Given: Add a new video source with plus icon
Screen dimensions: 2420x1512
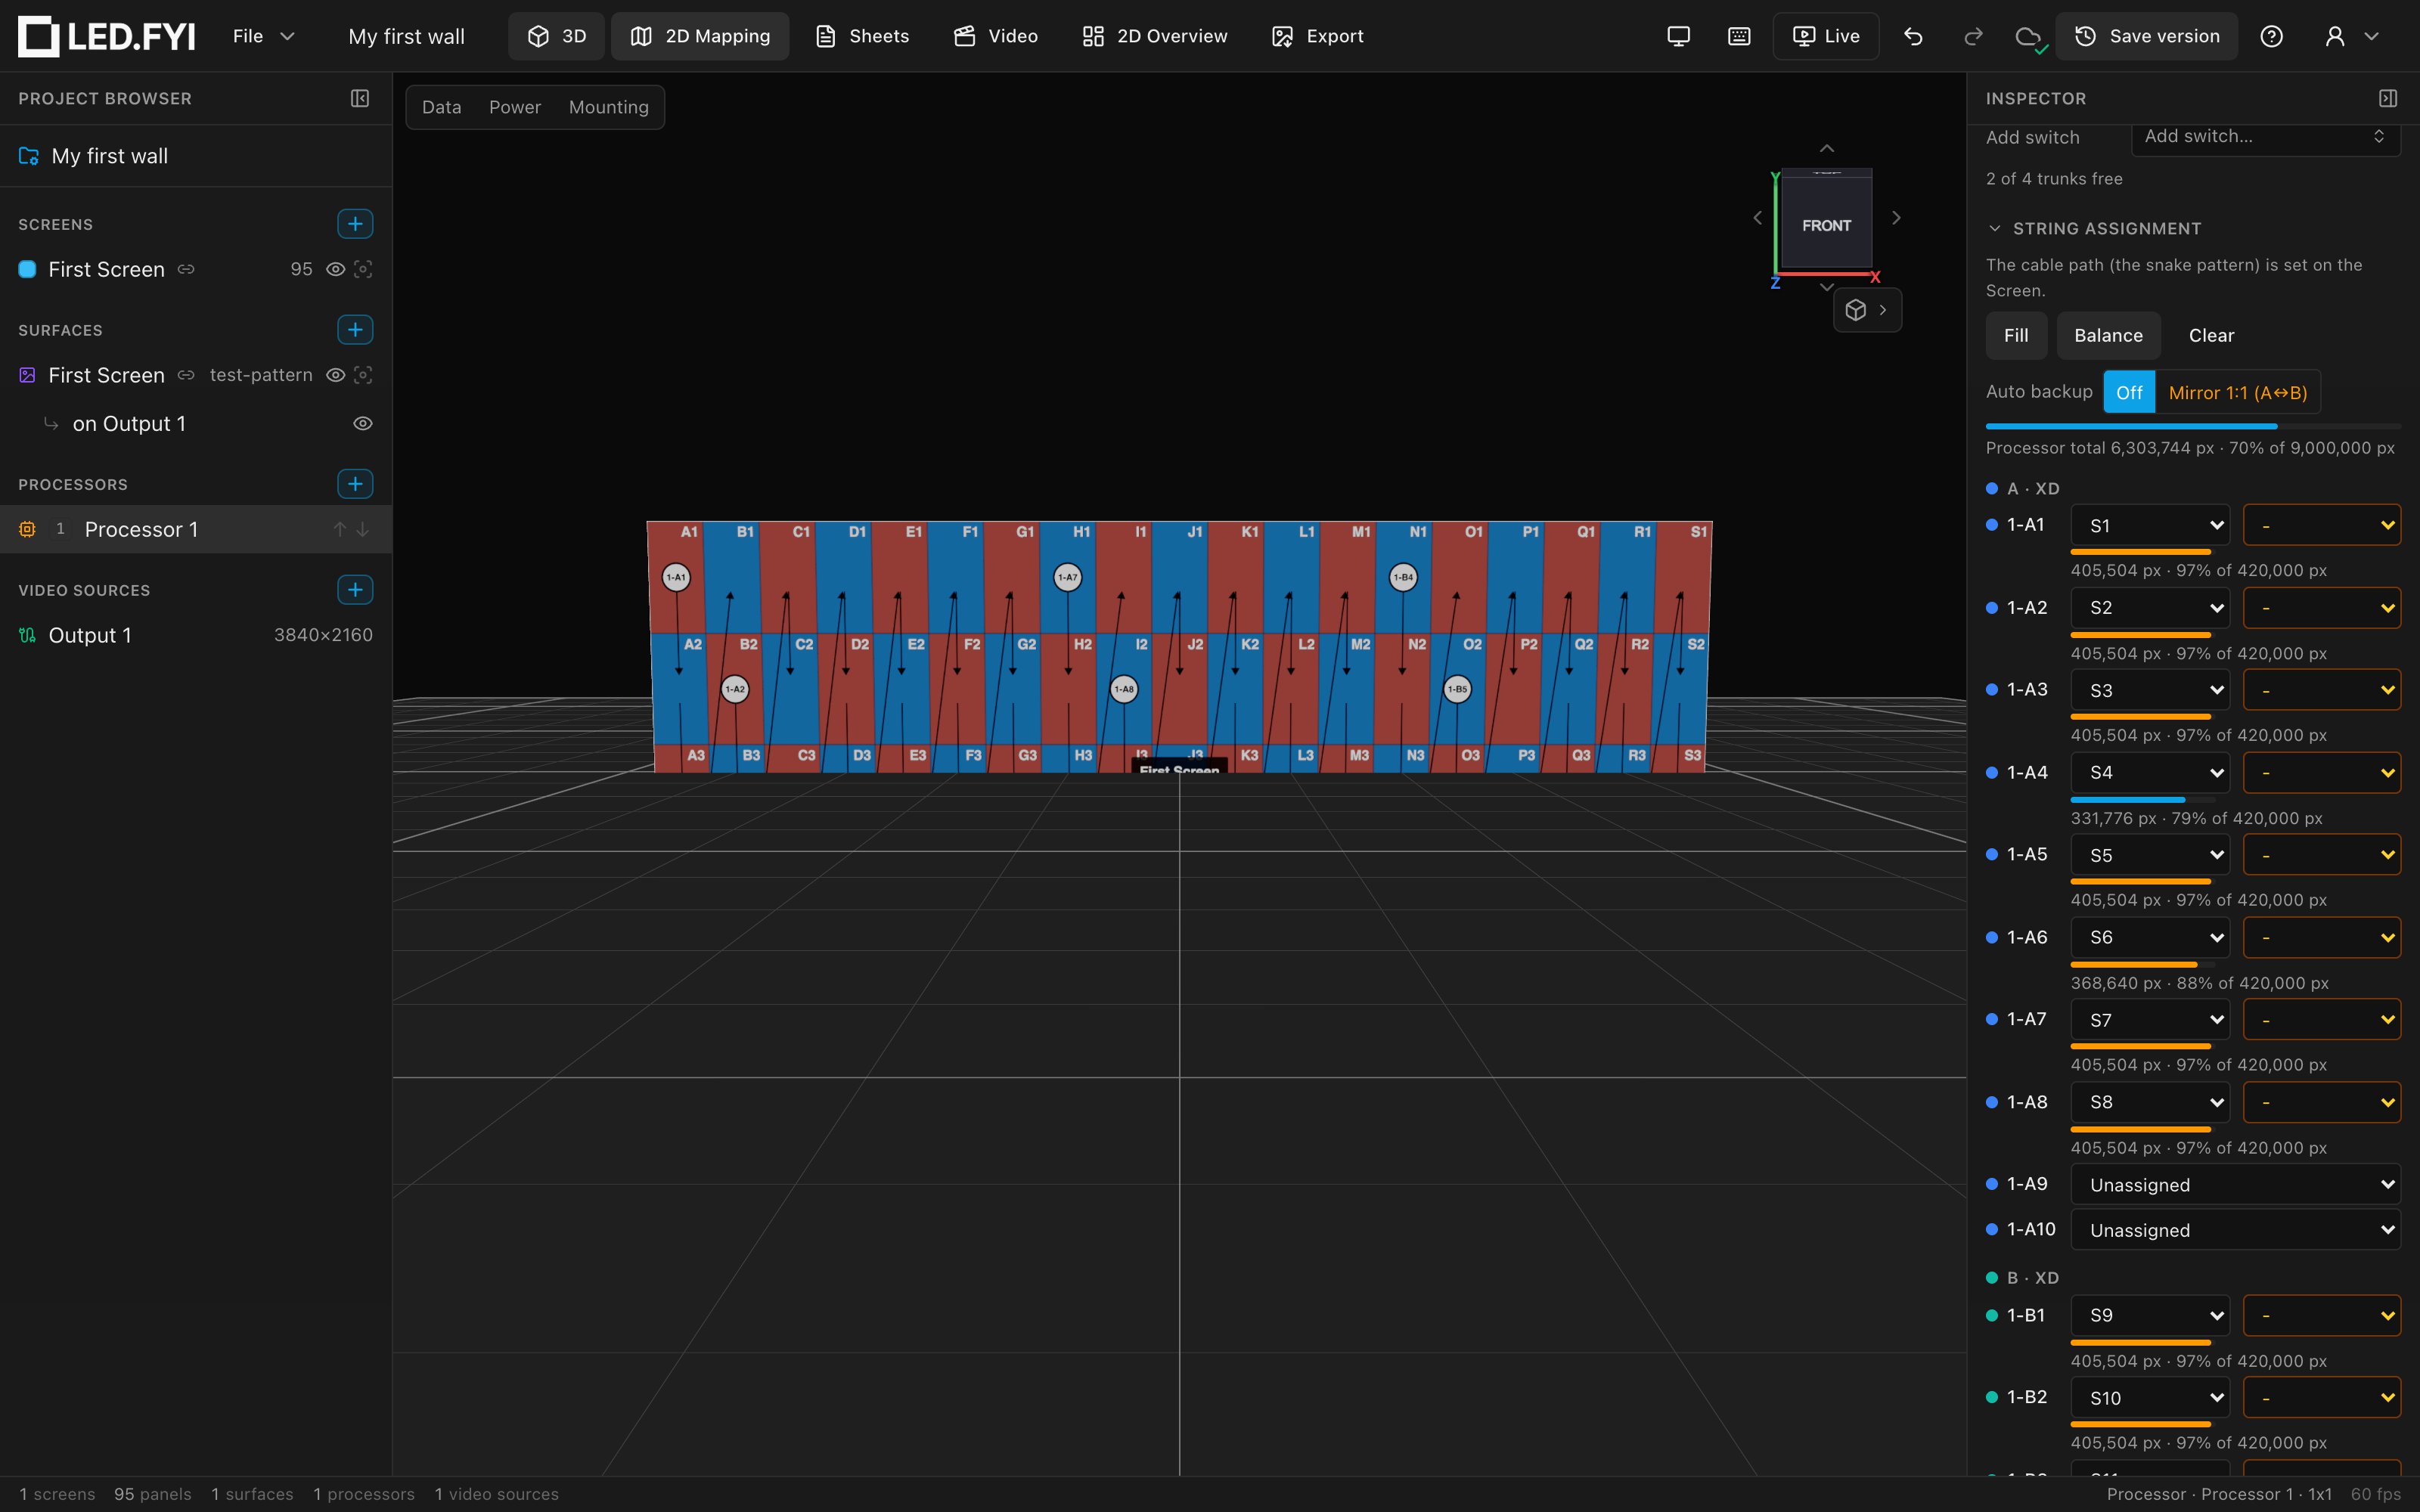Looking at the screenshot, I should pos(355,590).
